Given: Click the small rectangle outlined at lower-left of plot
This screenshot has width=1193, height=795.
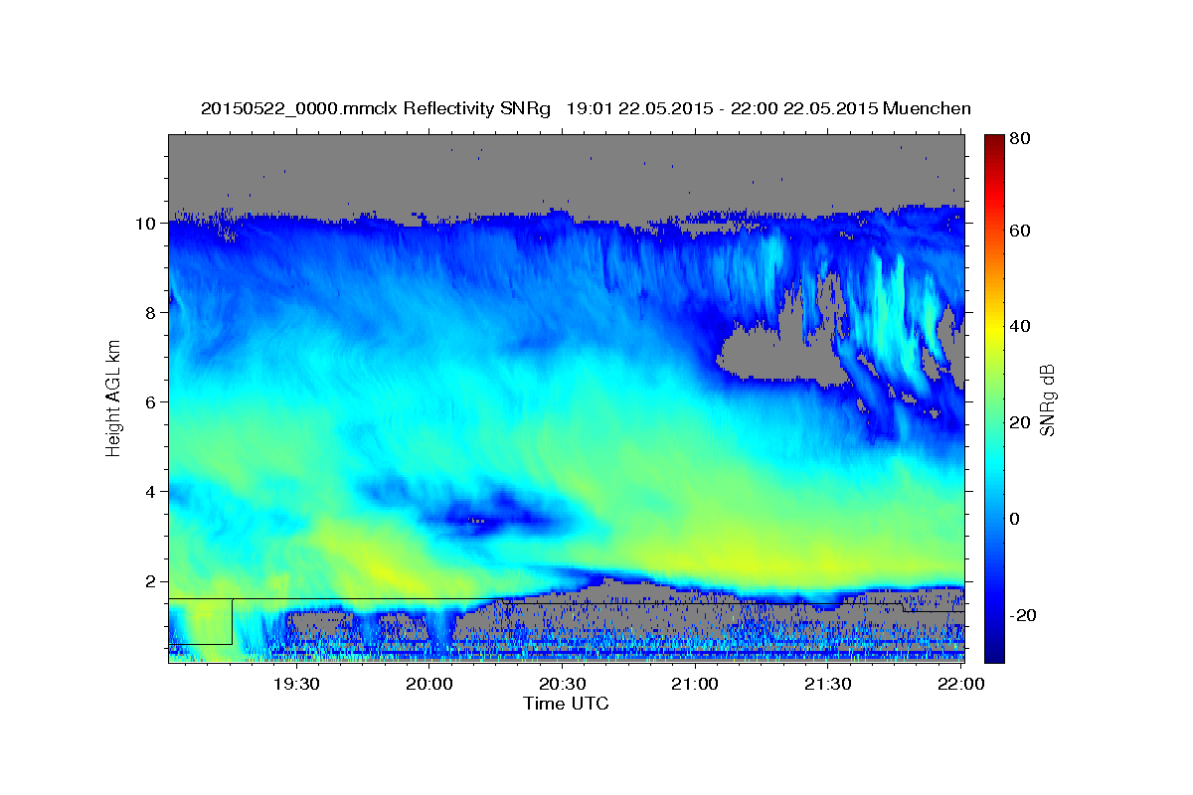Looking at the screenshot, I should coord(200,621).
